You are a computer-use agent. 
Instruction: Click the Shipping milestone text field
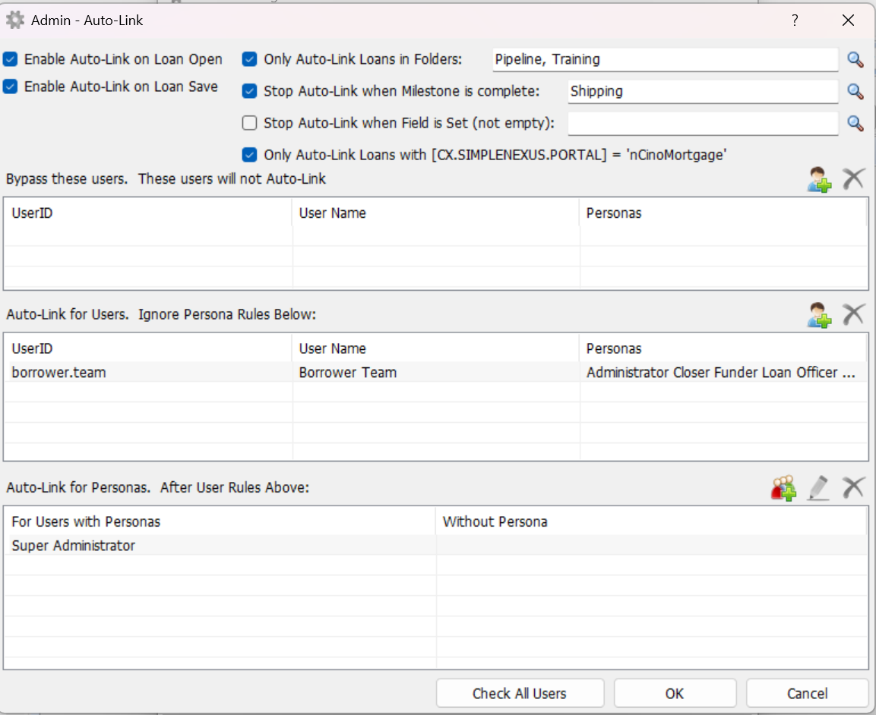coord(702,92)
